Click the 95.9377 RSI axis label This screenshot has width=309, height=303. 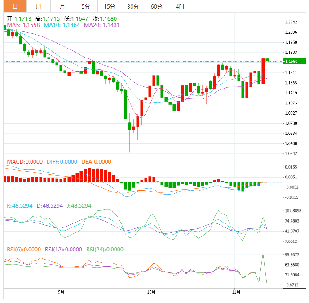(292, 254)
